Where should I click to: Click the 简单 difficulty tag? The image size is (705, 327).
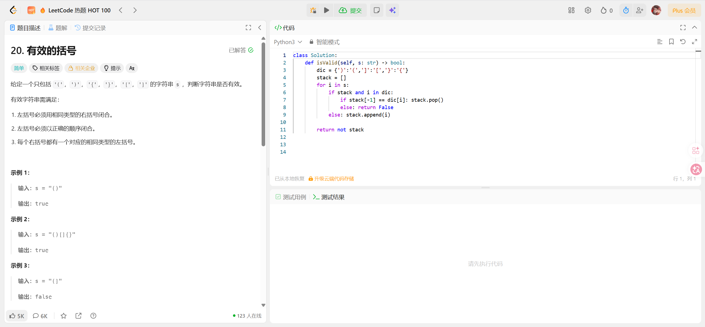19,68
